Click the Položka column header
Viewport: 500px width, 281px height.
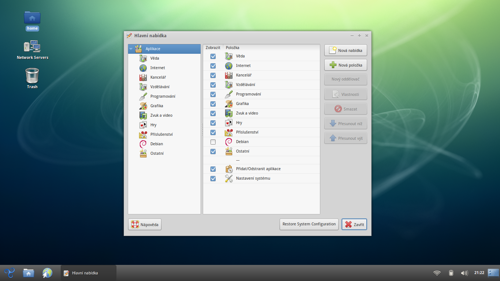tap(271, 48)
